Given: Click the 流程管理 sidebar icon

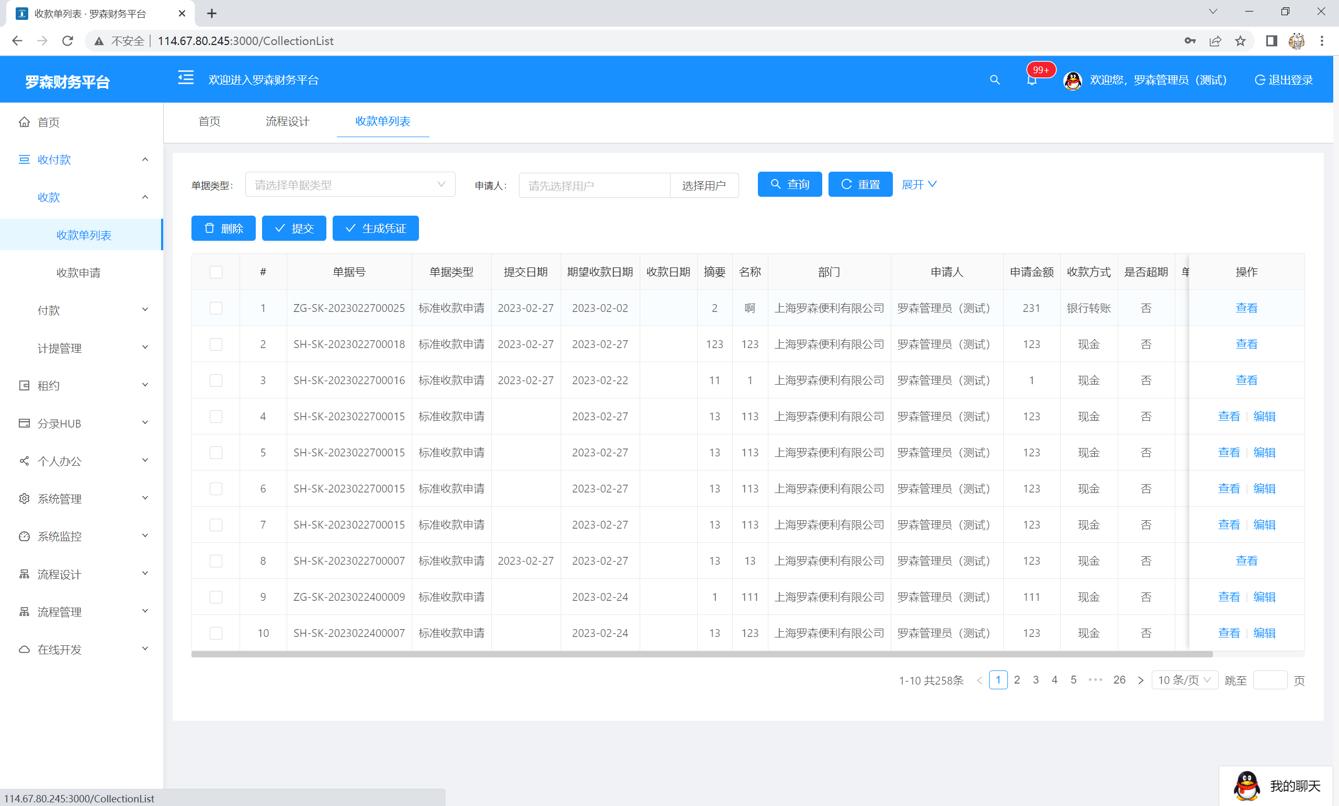Looking at the screenshot, I should (24, 611).
